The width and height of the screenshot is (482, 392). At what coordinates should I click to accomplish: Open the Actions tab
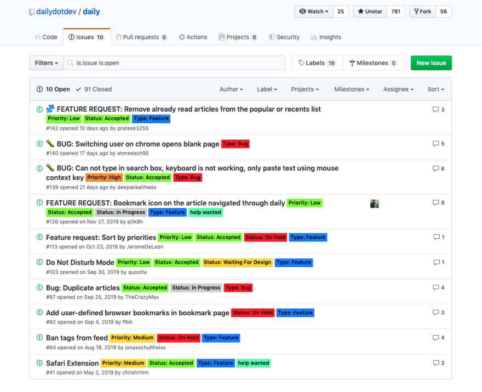click(193, 37)
